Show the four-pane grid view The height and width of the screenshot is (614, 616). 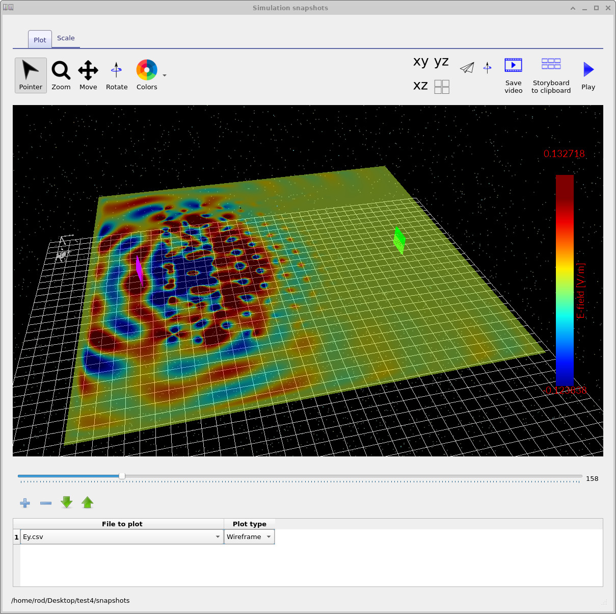tap(442, 87)
